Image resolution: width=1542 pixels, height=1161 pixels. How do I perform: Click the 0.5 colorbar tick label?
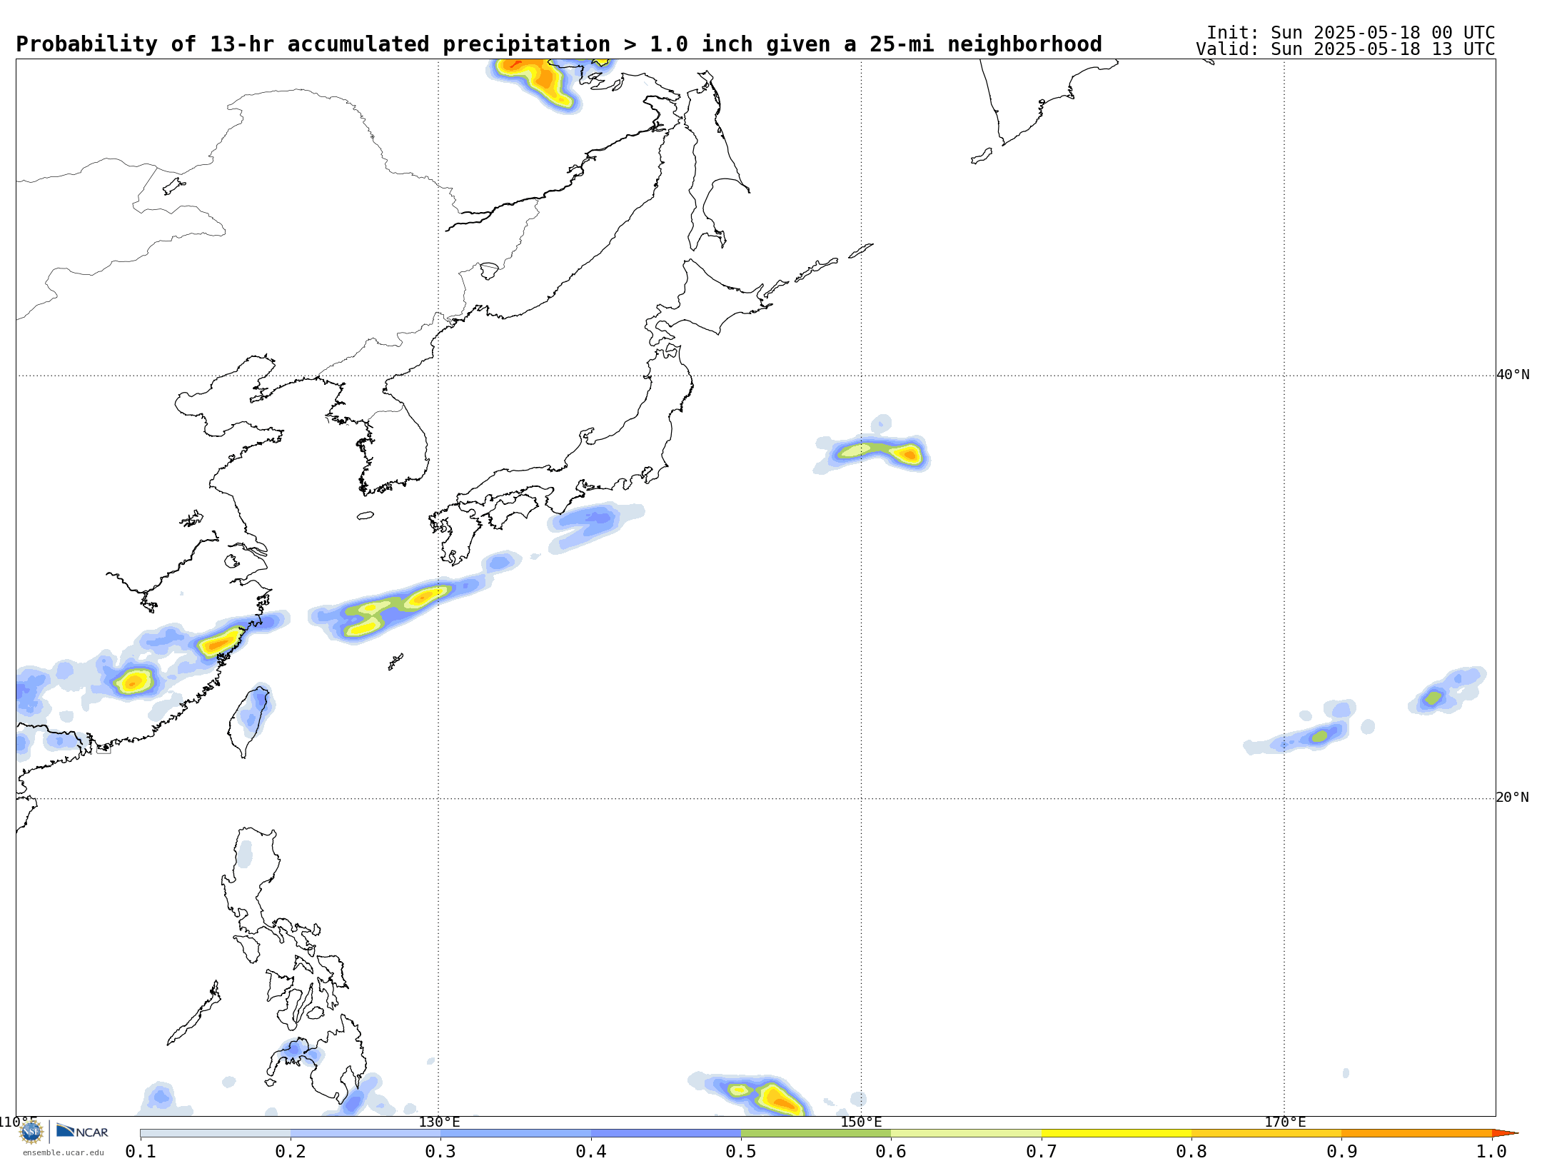coord(741,1151)
